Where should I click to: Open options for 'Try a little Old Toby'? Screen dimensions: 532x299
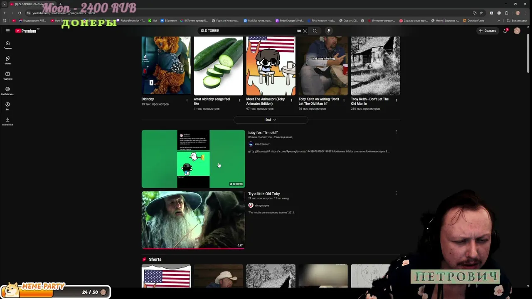pos(396,193)
